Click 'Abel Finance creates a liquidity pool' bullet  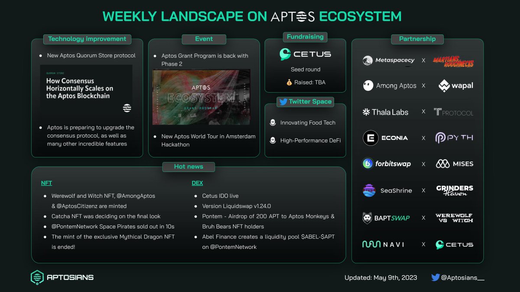pos(268,242)
